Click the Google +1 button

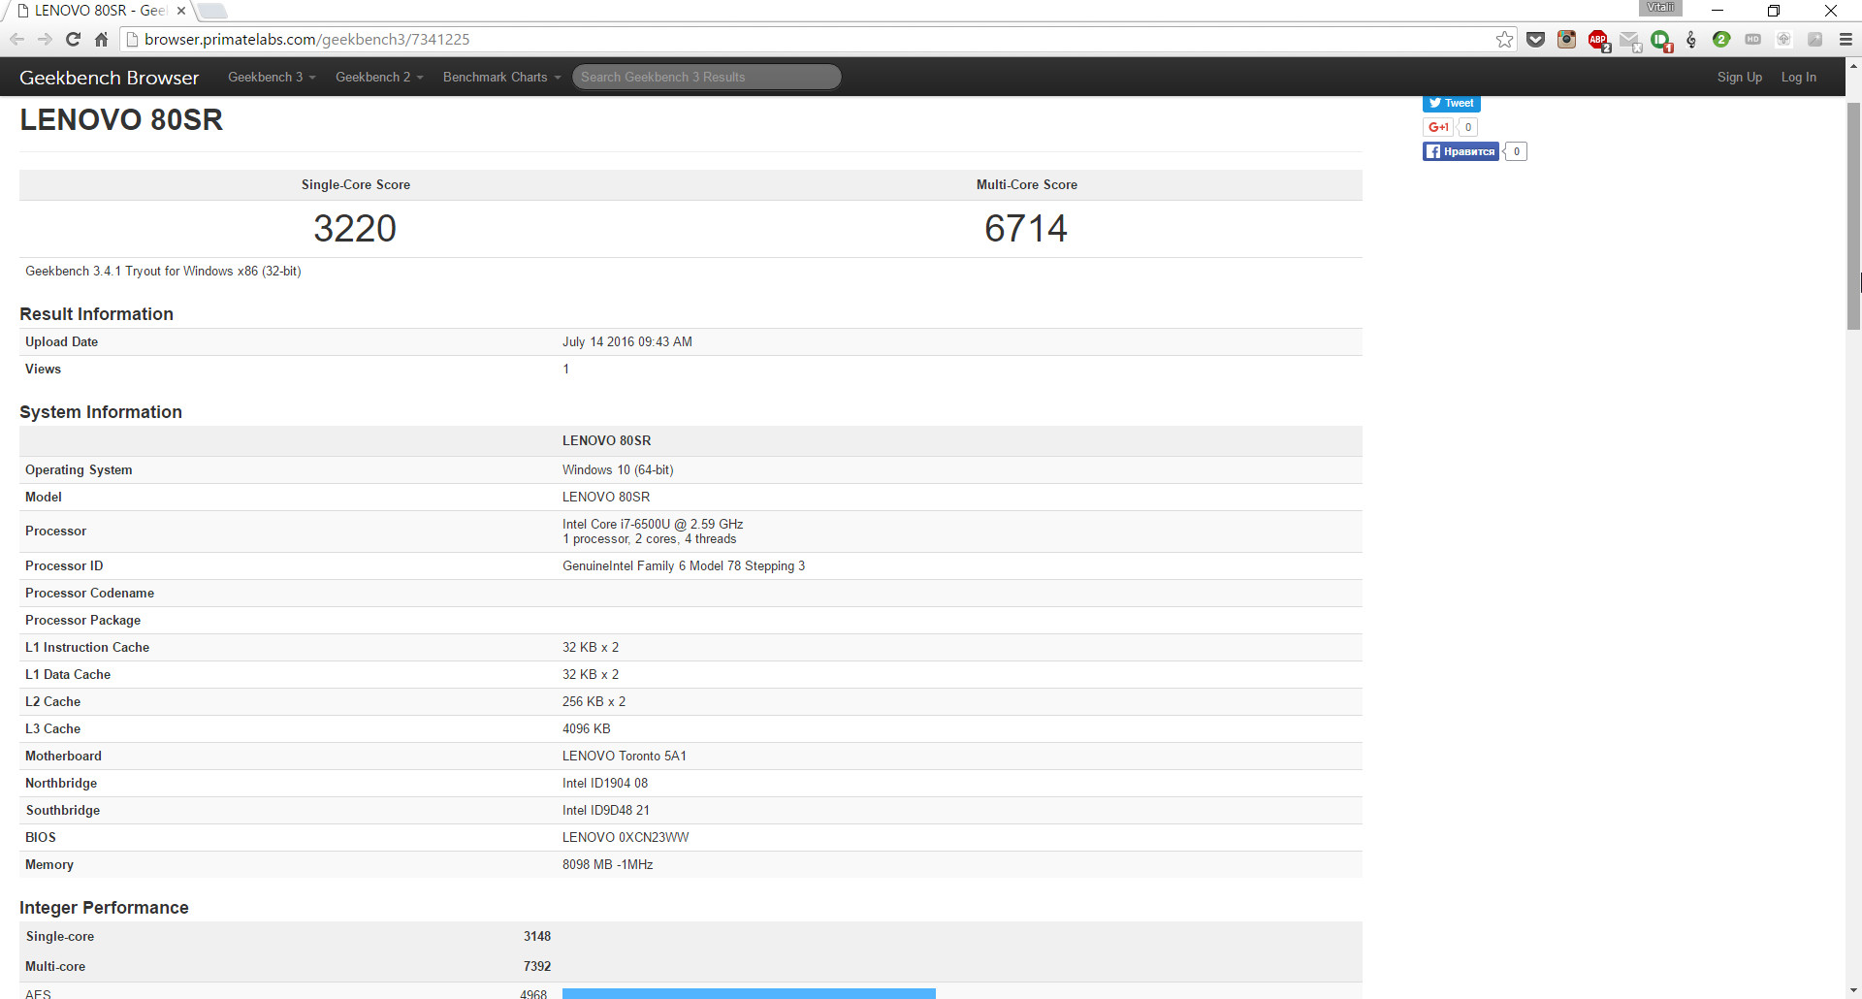(x=1437, y=127)
